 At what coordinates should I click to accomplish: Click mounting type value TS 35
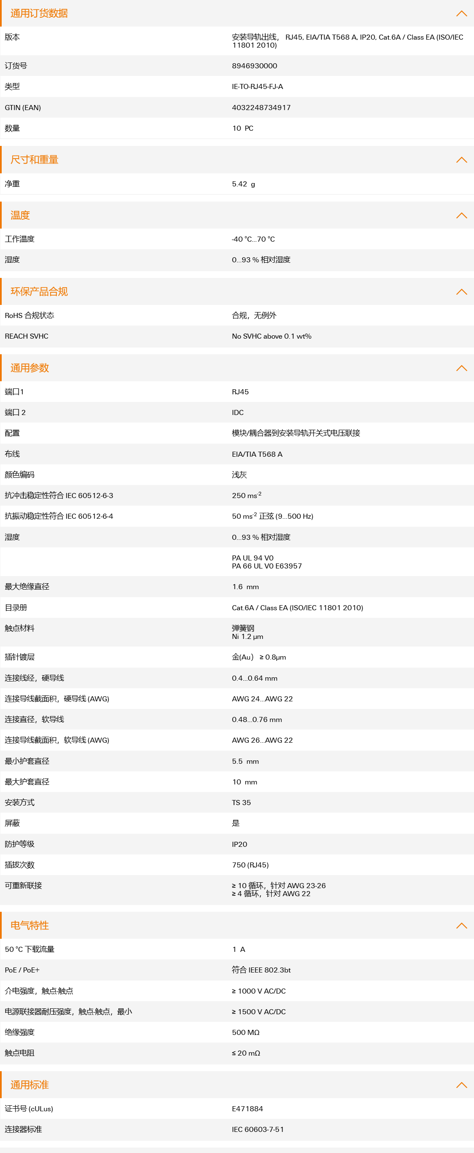pos(241,803)
